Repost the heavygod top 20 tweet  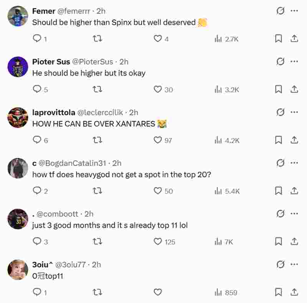[x=97, y=191]
